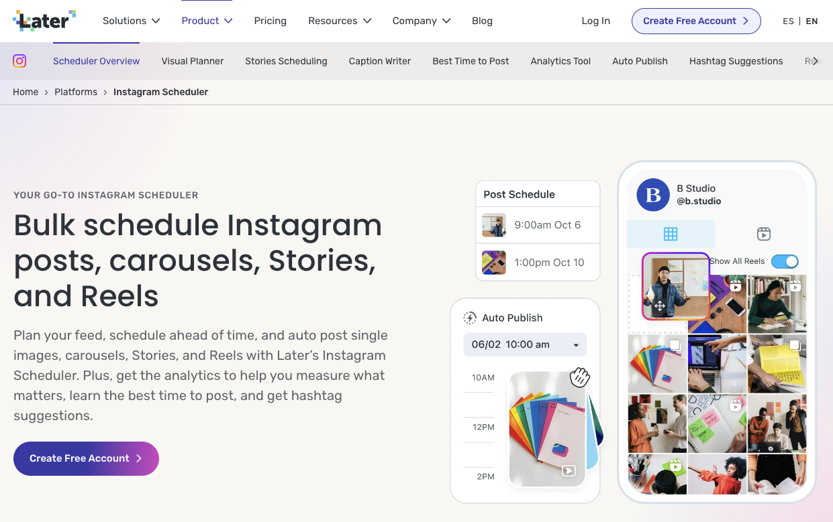Click the Later logo

[44, 21]
